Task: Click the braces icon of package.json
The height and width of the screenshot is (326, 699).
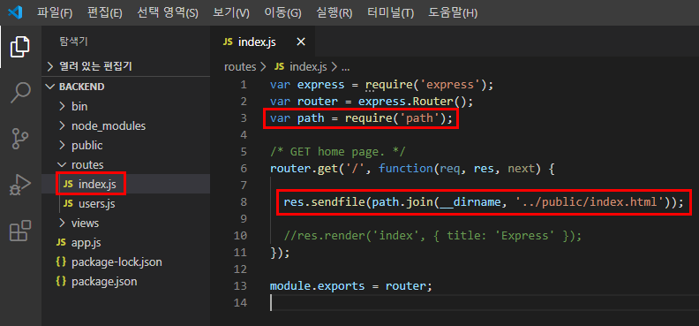Action: pyautogui.click(x=61, y=282)
